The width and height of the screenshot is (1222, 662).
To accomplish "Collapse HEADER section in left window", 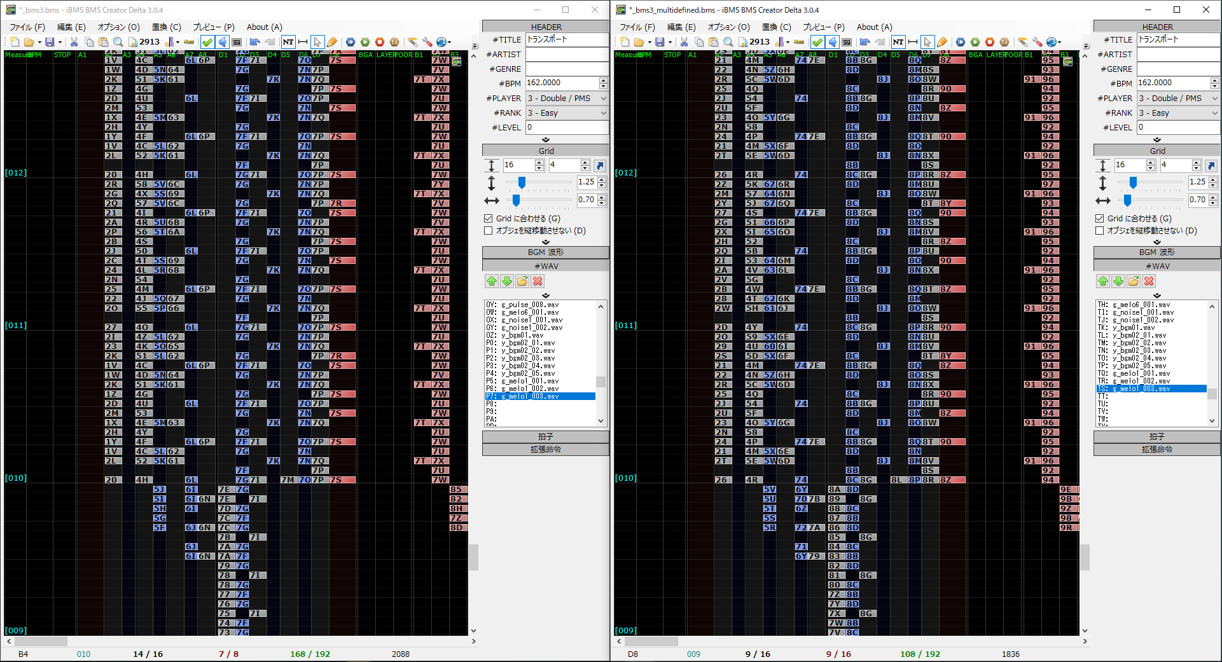I will [x=546, y=27].
